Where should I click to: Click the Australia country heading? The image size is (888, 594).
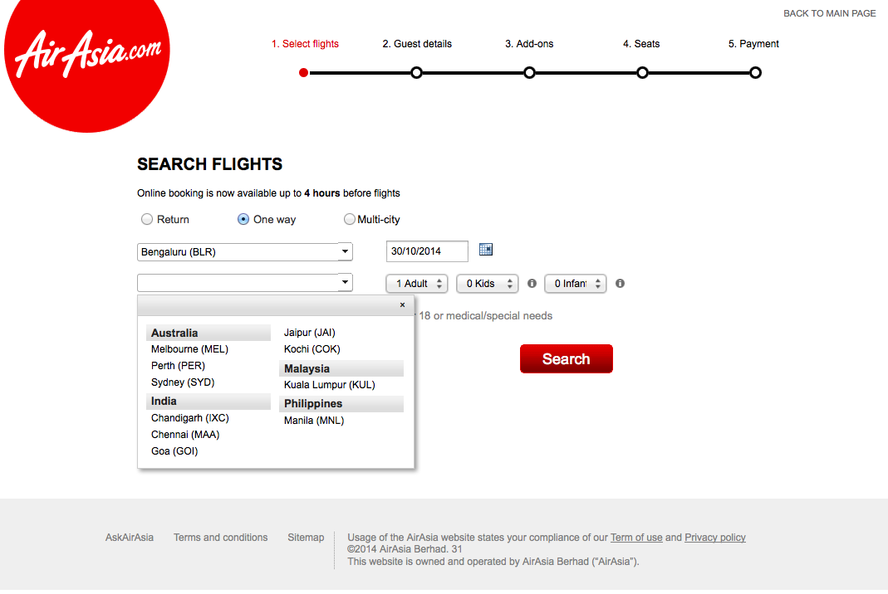[x=209, y=333]
